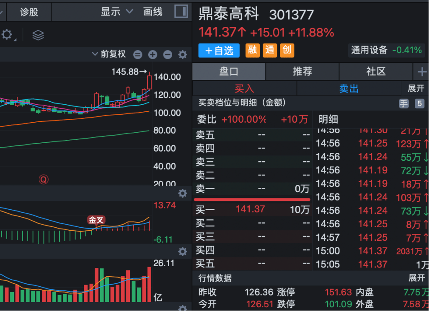Open the 显示 display dropdown

click(x=116, y=12)
